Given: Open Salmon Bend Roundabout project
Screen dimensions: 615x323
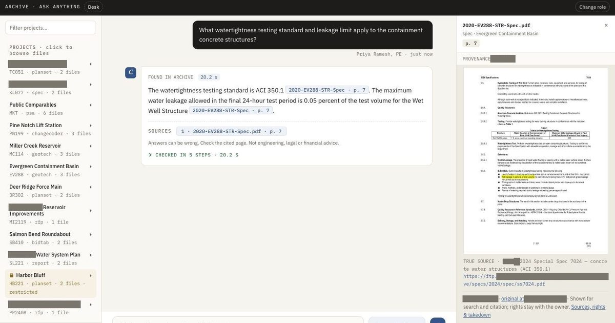Looking at the screenshot, I should [x=40, y=234].
